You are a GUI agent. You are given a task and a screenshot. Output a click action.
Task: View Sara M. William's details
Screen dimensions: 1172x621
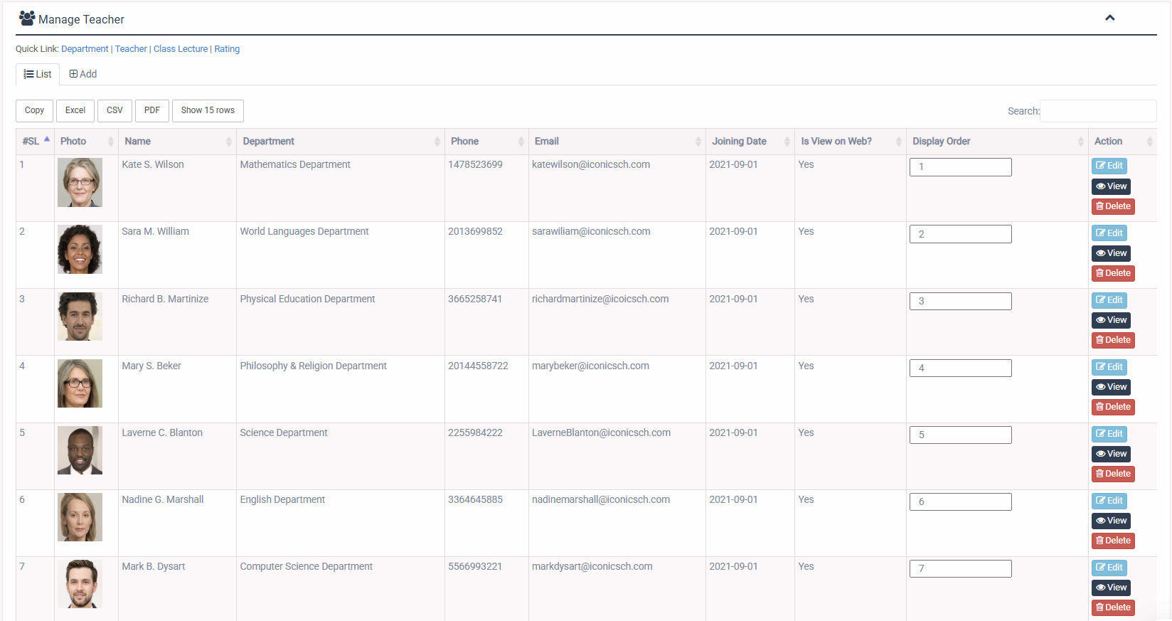pyautogui.click(x=1110, y=253)
